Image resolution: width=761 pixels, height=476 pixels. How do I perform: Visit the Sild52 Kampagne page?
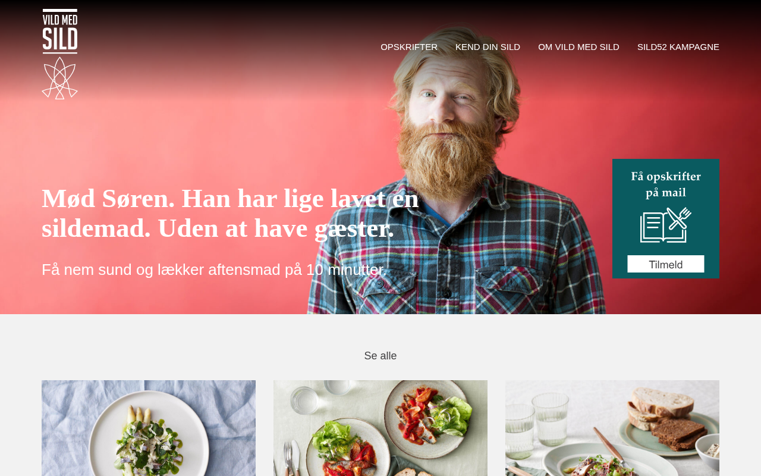pyautogui.click(x=678, y=47)
